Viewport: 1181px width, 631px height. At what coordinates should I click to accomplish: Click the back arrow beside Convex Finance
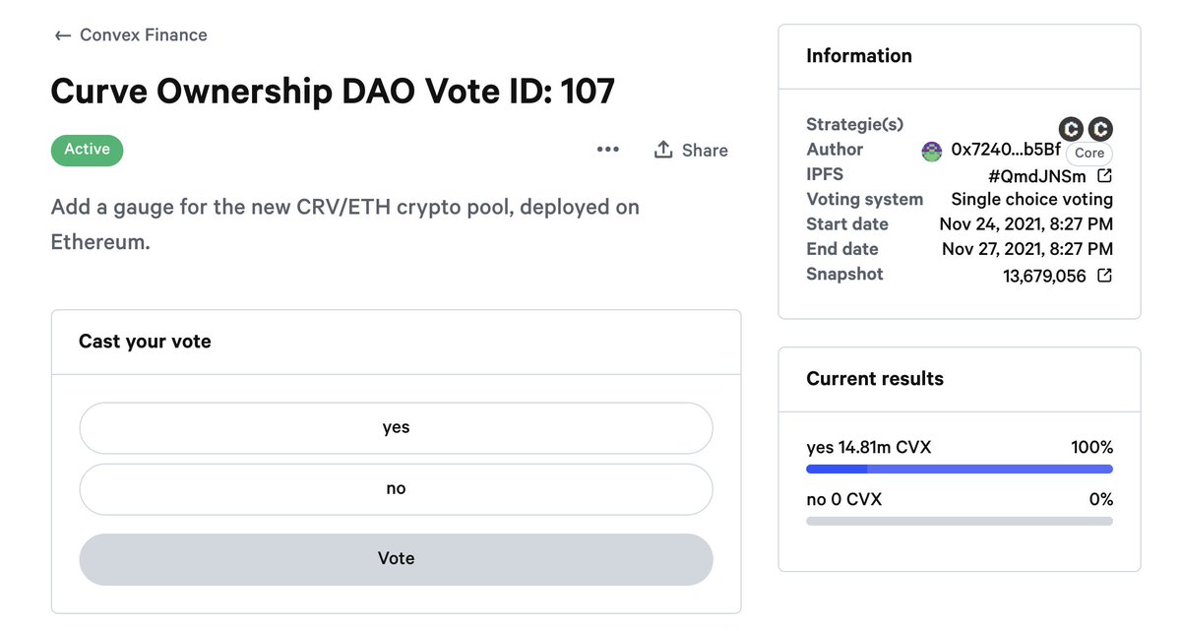pos(63,35)
